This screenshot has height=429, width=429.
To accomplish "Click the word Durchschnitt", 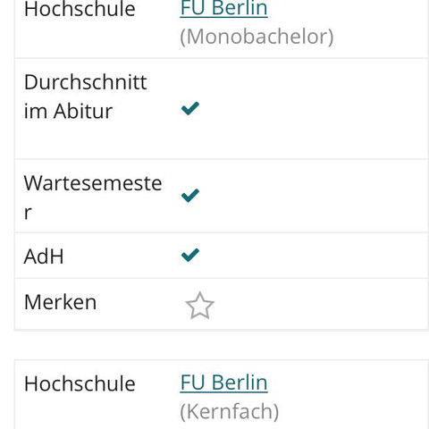I will tap(85, 82).
